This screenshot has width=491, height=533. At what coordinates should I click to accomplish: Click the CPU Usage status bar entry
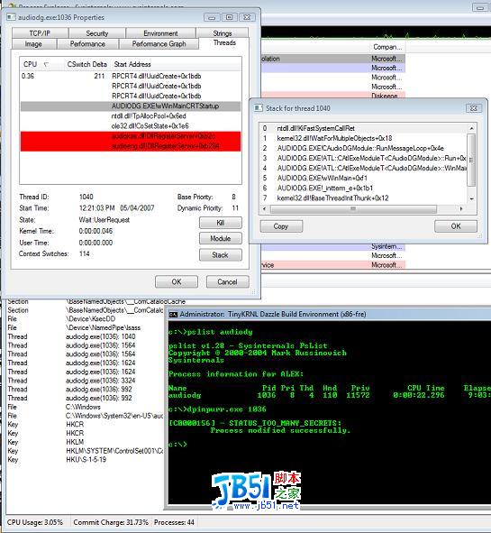point(35,522)
